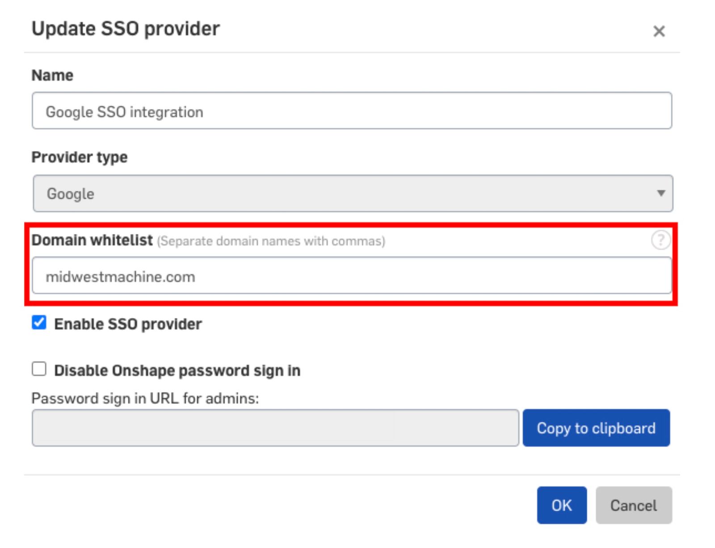This screenshot has width=715, height=548.
Task: Click the Domain whitelist help question mark icon
Action: pyautogui.click(x=660, y=240)
